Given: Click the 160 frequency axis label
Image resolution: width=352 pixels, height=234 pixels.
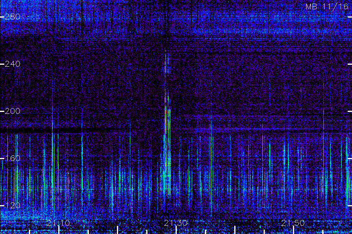Looking at the screenshot, I should (x=13, y=158).
